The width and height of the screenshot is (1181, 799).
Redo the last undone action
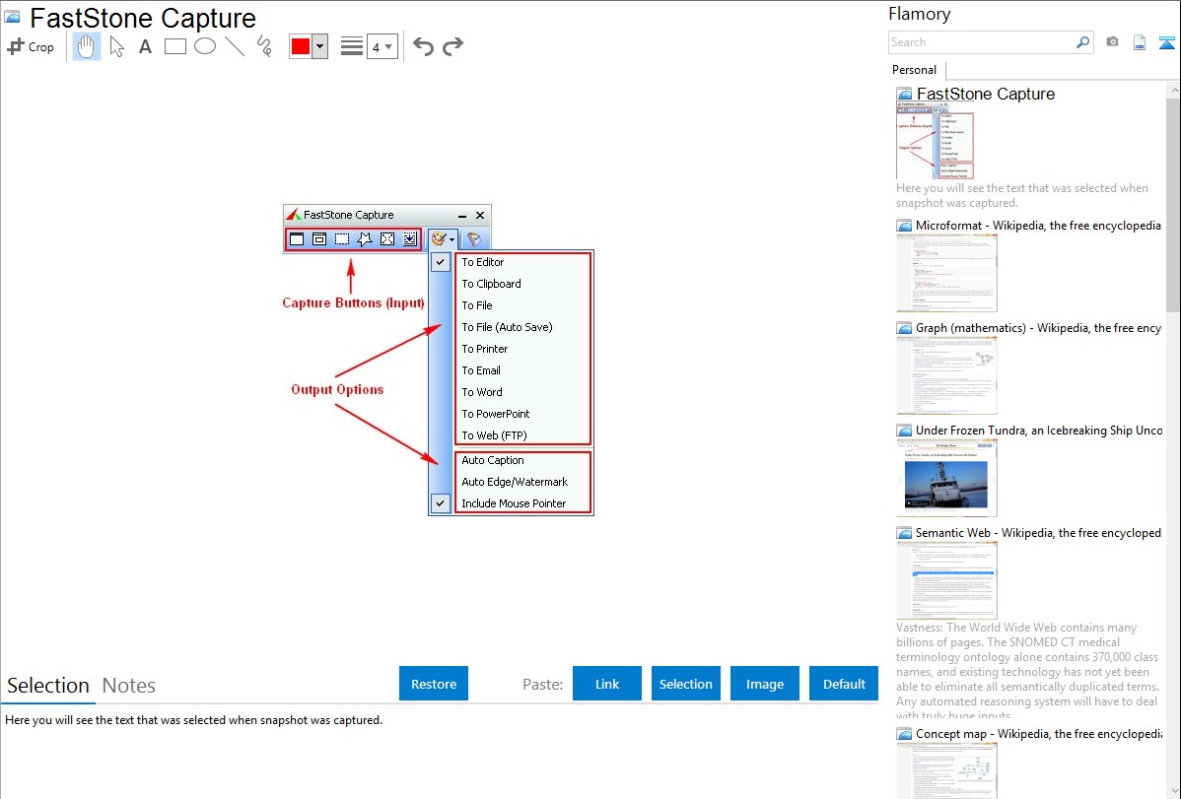tap(452, 46)
